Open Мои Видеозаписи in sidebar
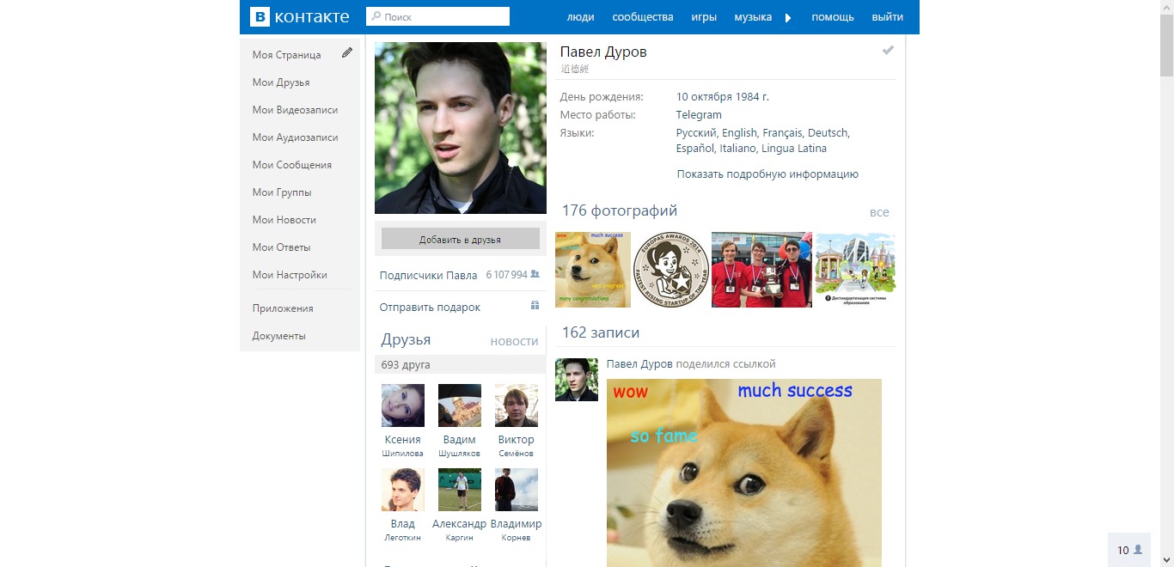The width and height of the screenshot is (1174, 567). [295, 110]
